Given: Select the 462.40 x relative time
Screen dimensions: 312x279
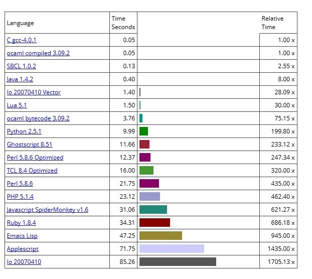Looking at the screenshot, I should point(283,197).
